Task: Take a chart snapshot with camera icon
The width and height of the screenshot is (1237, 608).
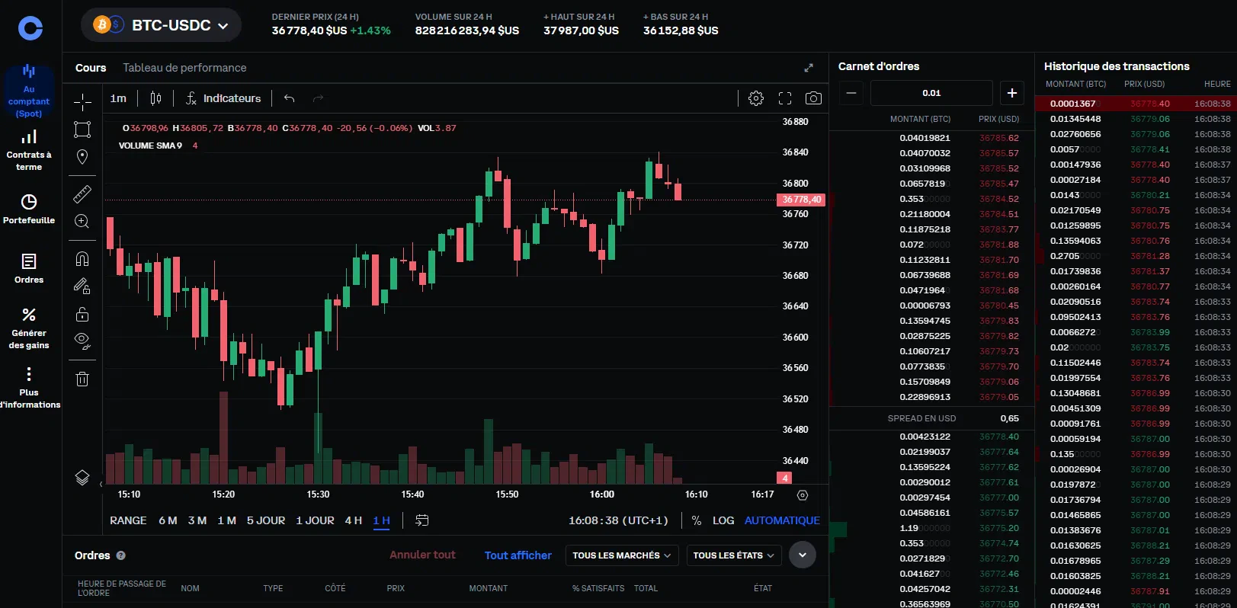Action: [814, 98]
